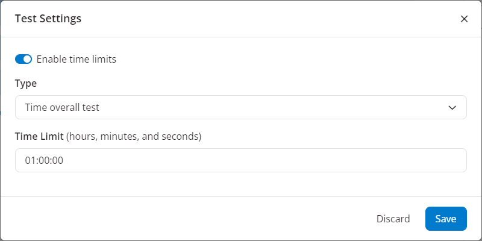Select the 'Time overall test' option text
The height and width of the screenshot is (241, 482).
62,107
